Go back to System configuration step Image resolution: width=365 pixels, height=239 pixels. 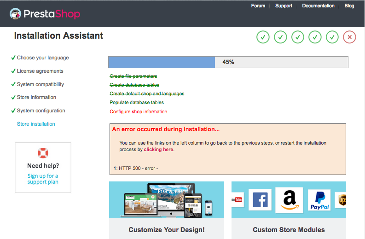[41, 111]
